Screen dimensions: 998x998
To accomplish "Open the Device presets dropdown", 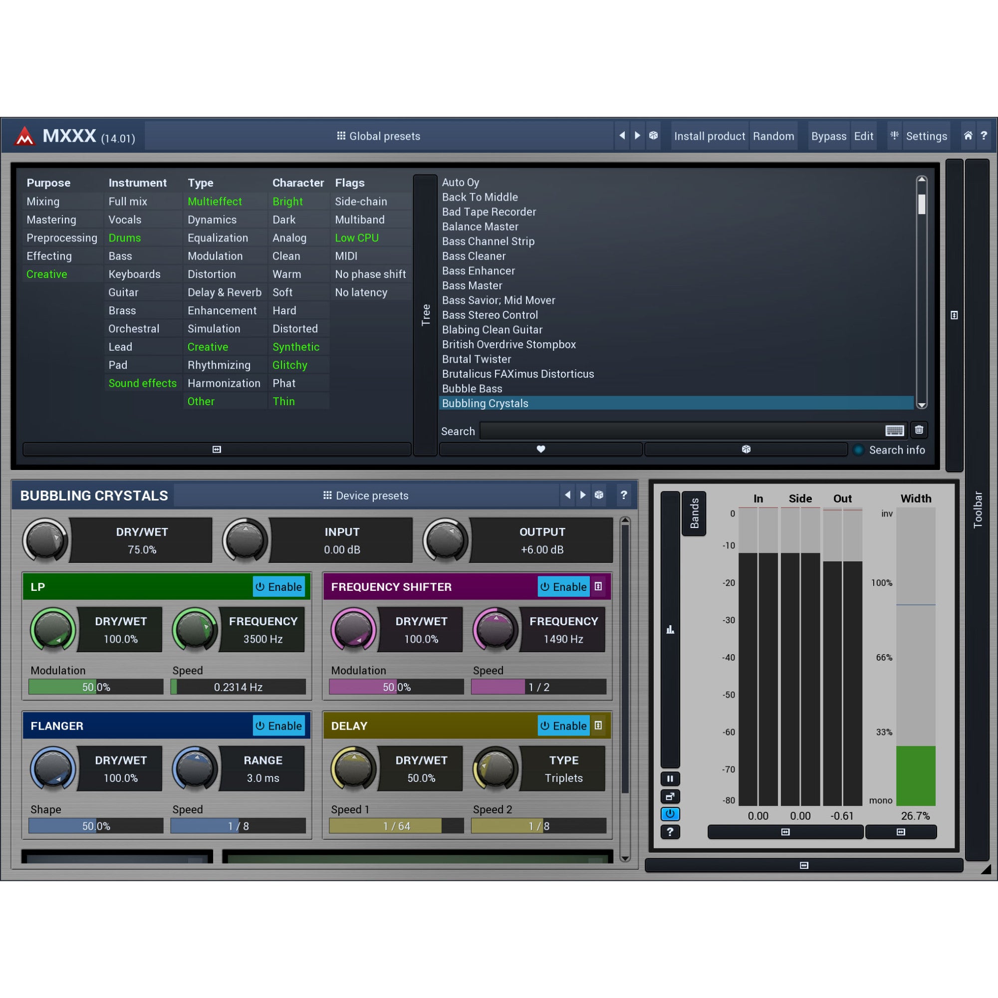I will point(366,496).
